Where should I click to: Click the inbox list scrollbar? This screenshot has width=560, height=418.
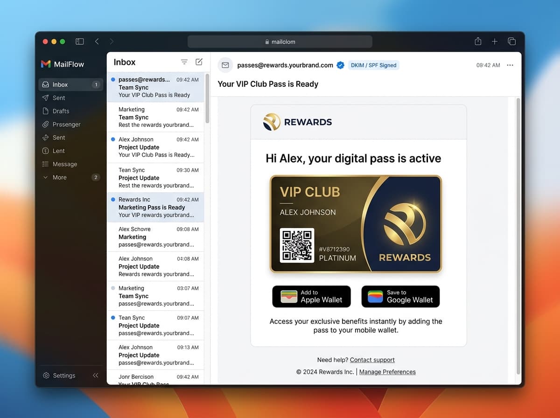point(207,98)
